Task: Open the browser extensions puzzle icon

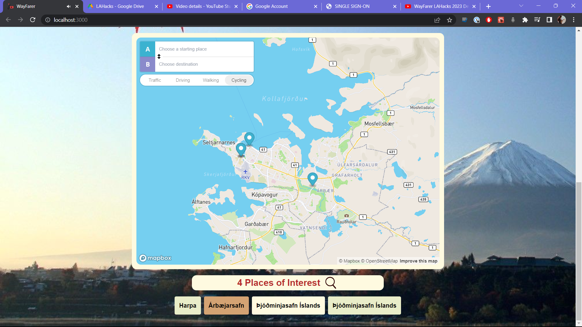Action: point(525,20)
